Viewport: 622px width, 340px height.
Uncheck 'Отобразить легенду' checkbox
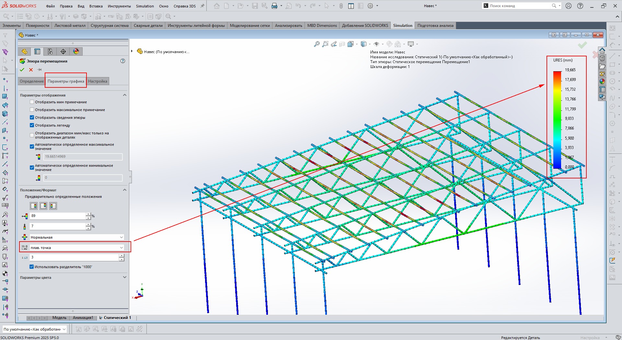point(32,125)
